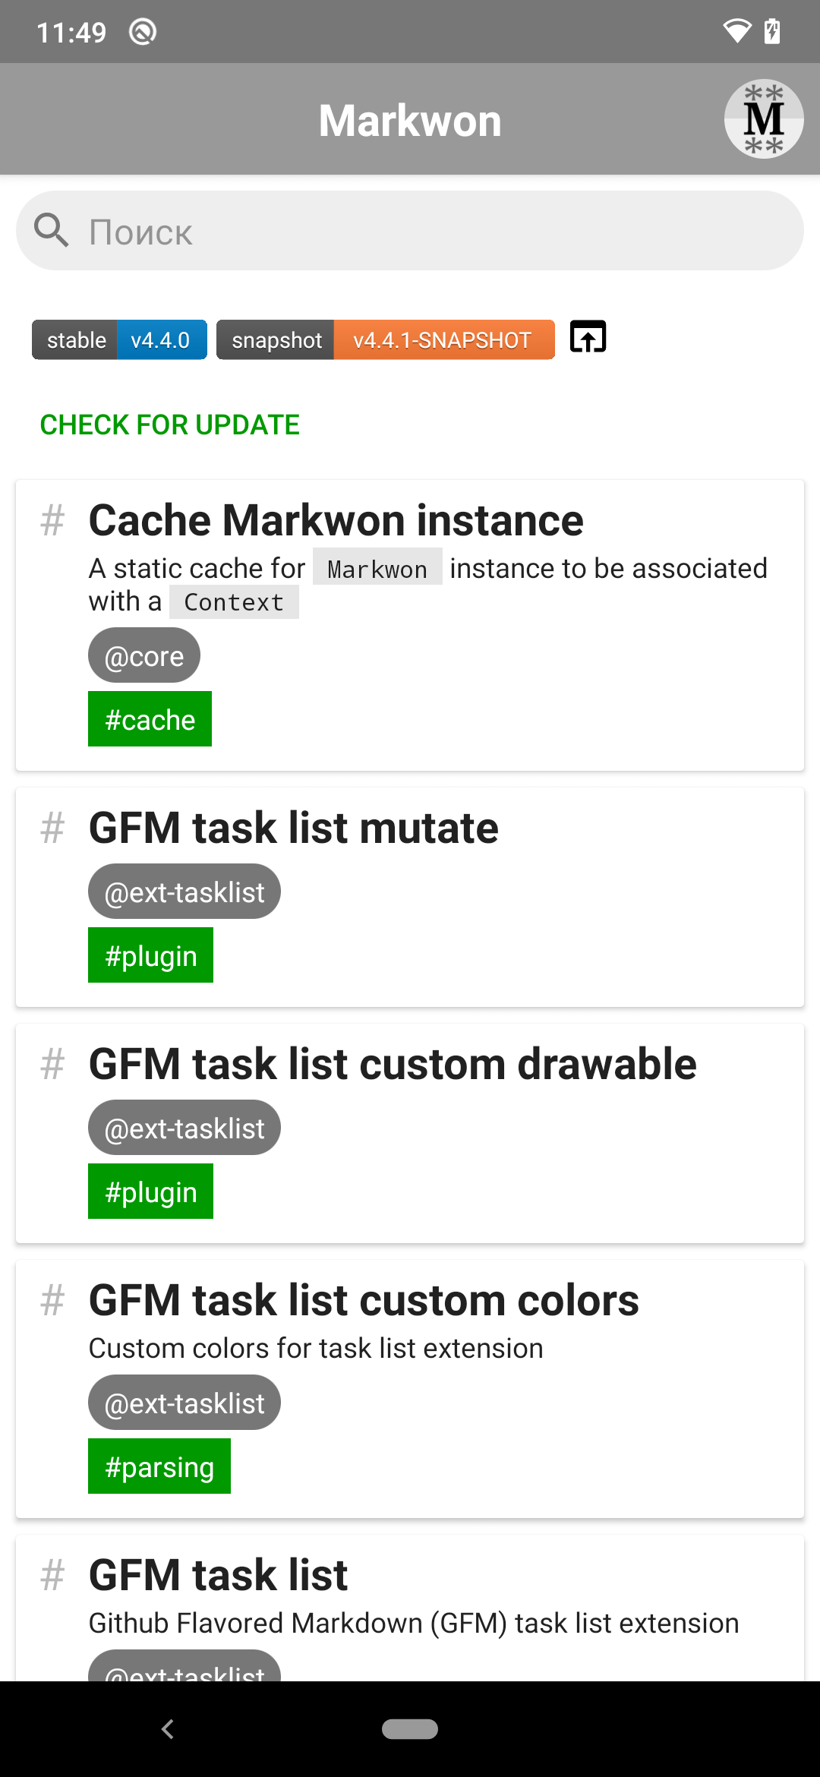Filter by the @core artifact chip

[x=144, y=655]
